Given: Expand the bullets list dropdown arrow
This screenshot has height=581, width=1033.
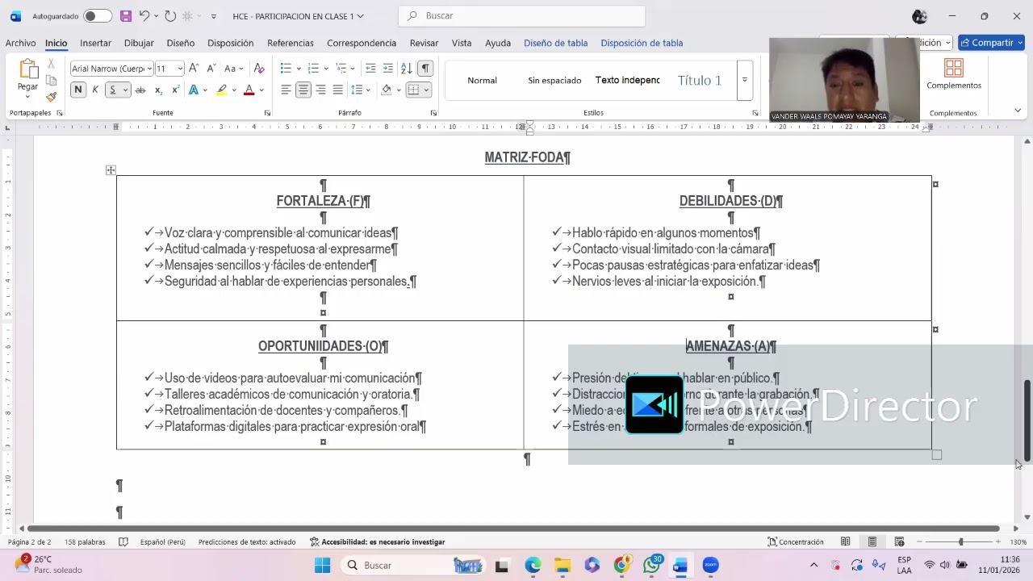Looking at the screenshot, I should pos(299,69).
